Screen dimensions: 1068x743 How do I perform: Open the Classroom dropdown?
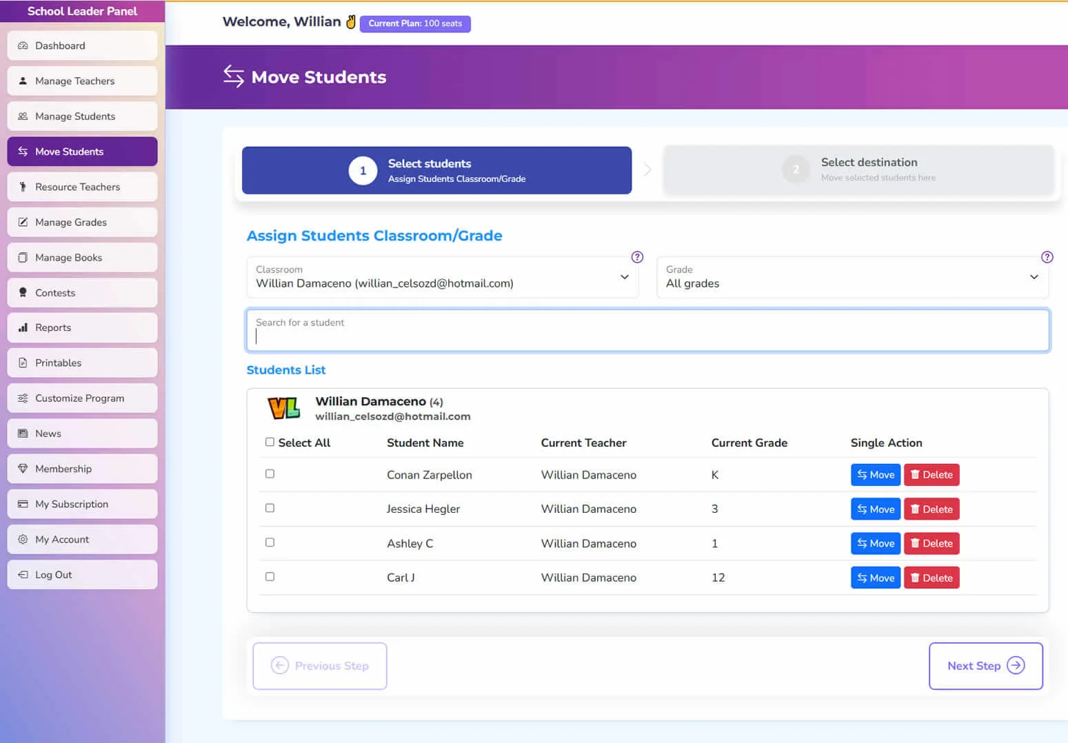(442, 277)
